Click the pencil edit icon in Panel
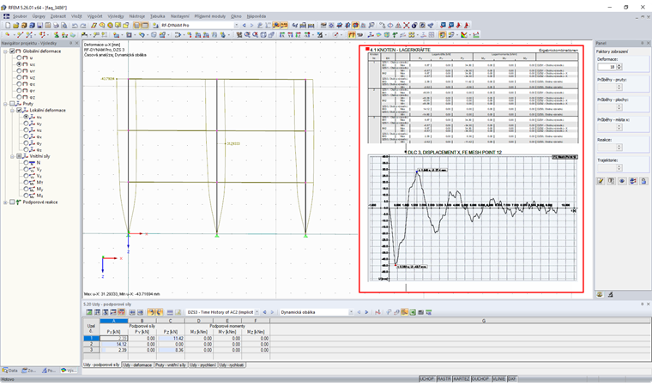Image resolution: width=652 pixels, height=386 pixels. (x=601, y=181)
